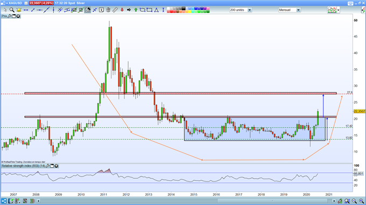Viewport: 366px width, 205px height.
Task: Click the Prix panel label
Action: (4, 16)
